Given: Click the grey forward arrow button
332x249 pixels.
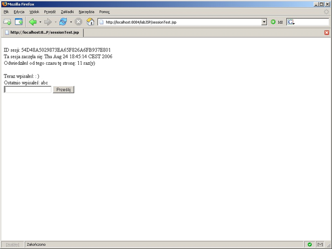Looking at the screenshot, I should [x=48, y=22].
